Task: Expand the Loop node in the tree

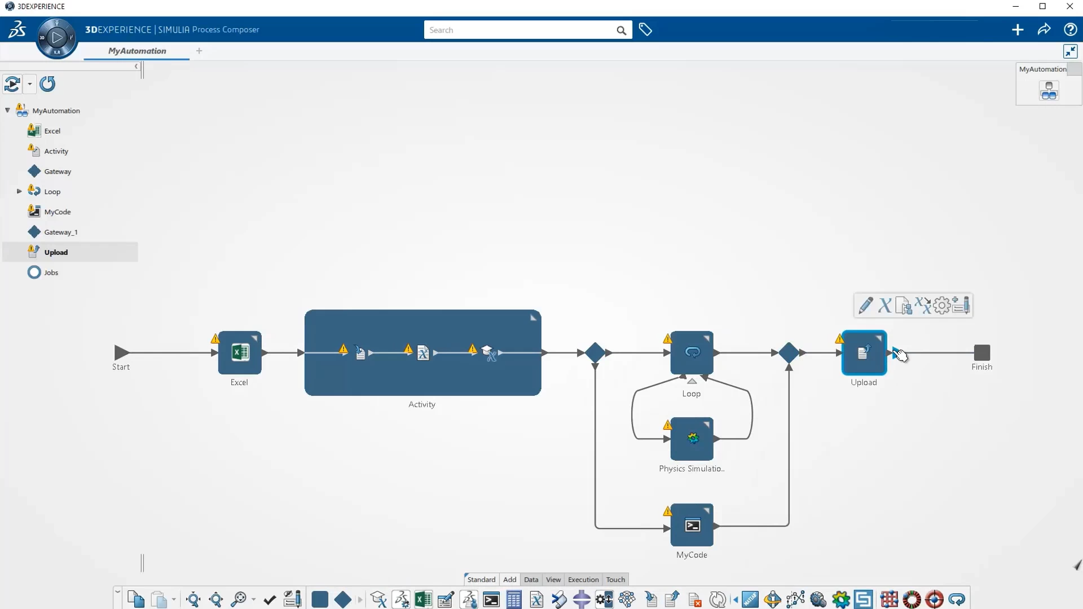Action: (x=19, y=192)
